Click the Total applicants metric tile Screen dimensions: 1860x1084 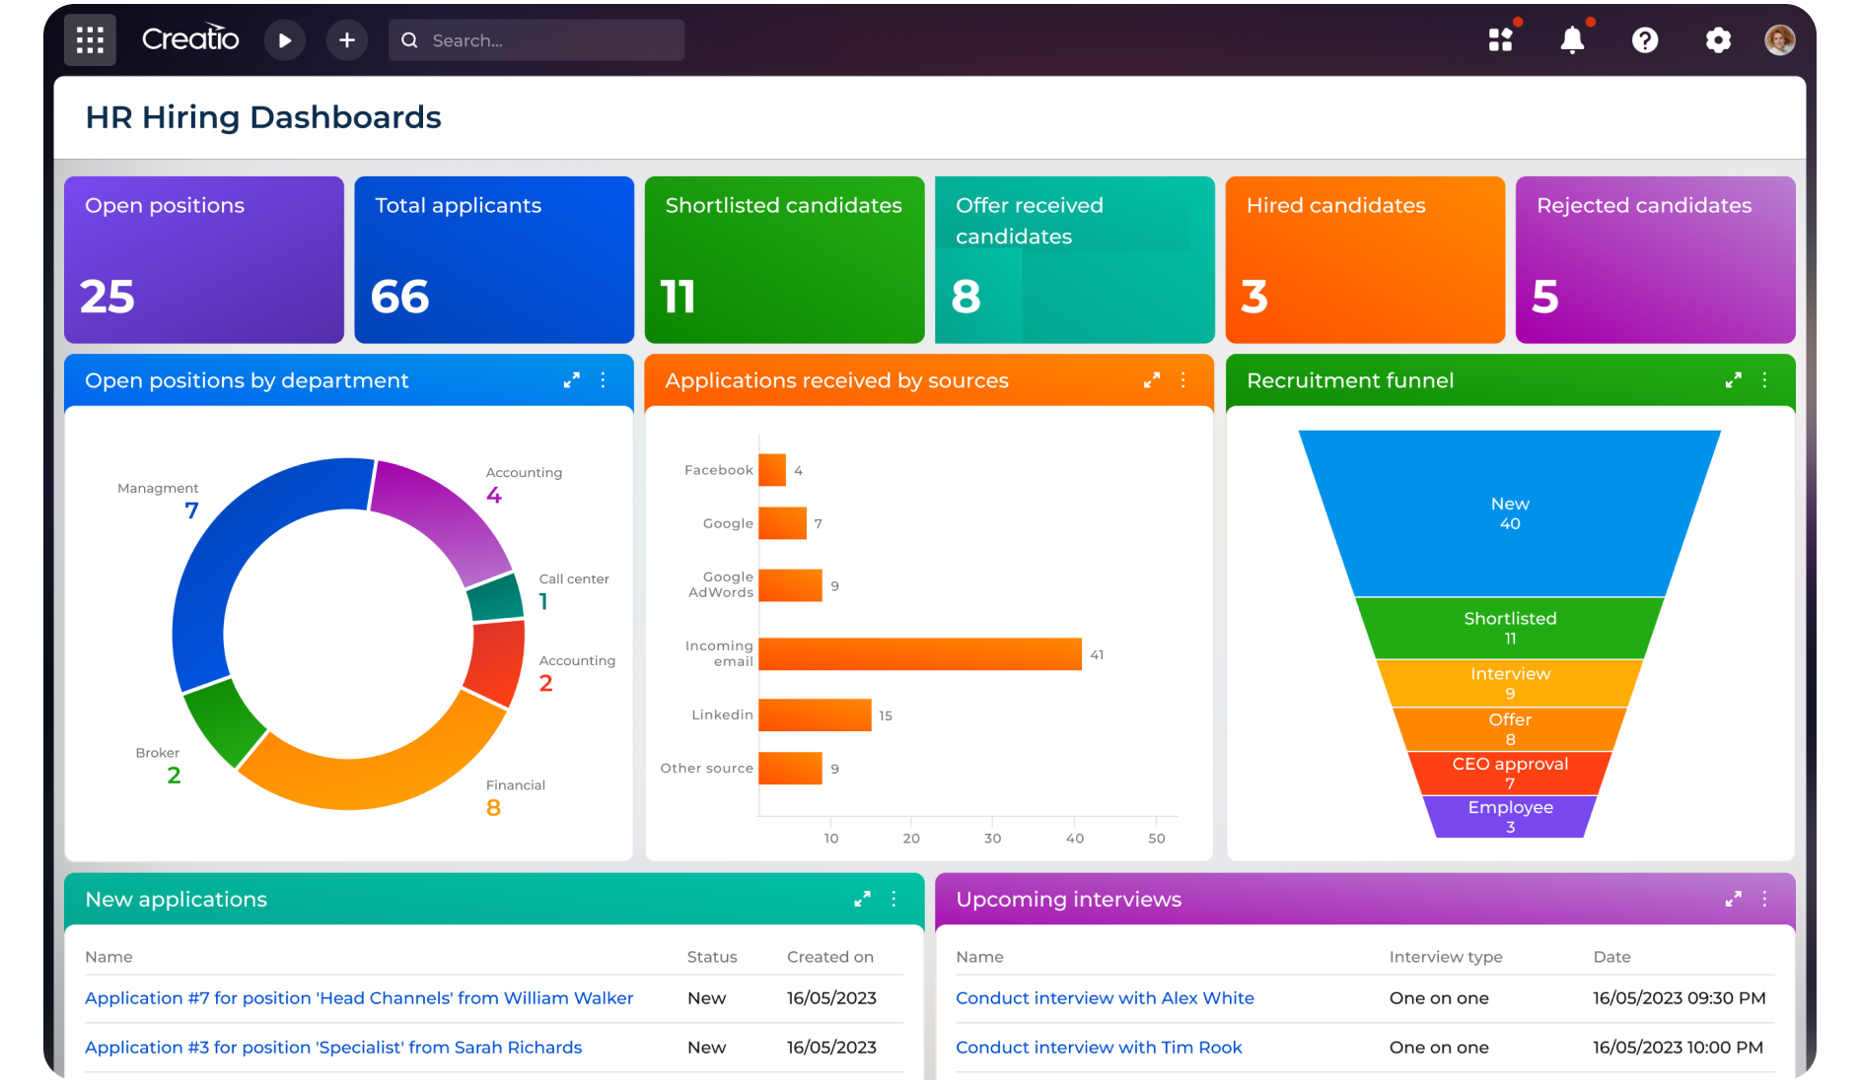coord(494,260)
